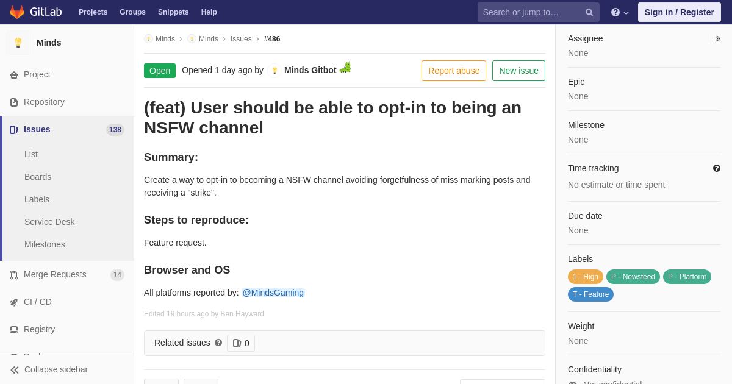Click the Minds Gitbot author avatar
732x384 pixels.
click(x=274, y=71)
